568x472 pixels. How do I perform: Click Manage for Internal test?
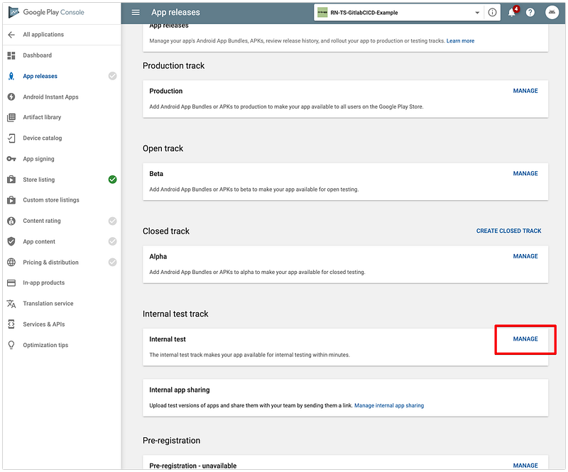[x=525, y=339]
